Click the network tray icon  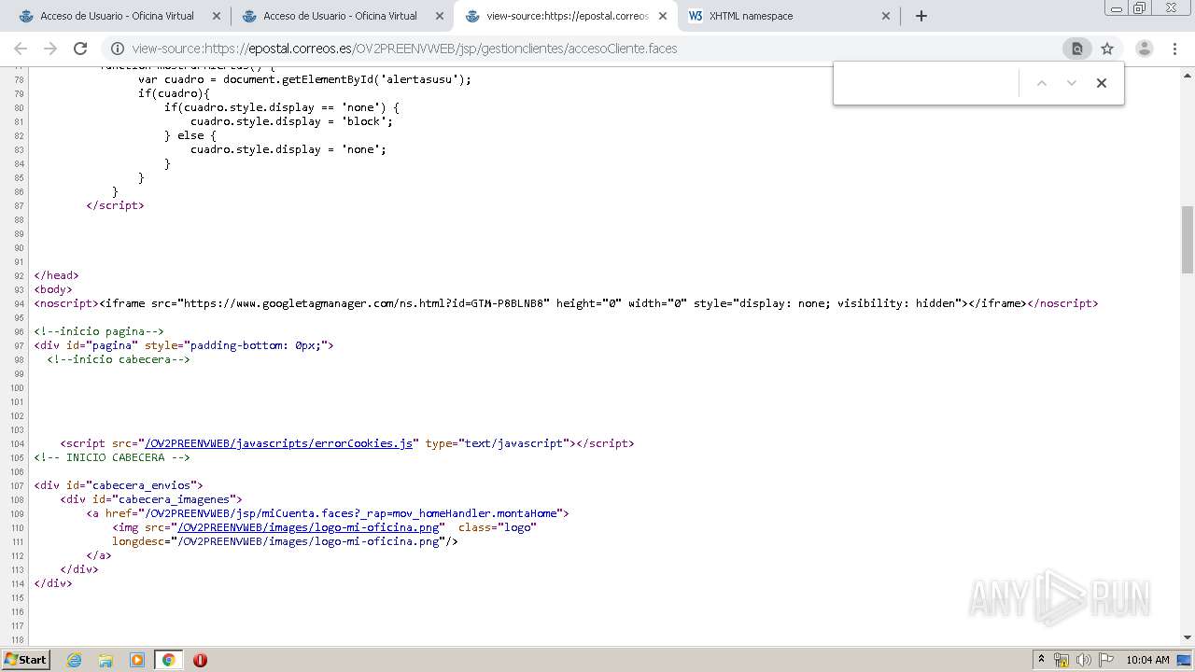1061,660
